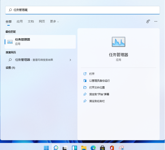This screenshot has height=150, width=165.
Task: Click the Windows Start button on taskbar
Action: pyautogui.click(x=46, y=148)
